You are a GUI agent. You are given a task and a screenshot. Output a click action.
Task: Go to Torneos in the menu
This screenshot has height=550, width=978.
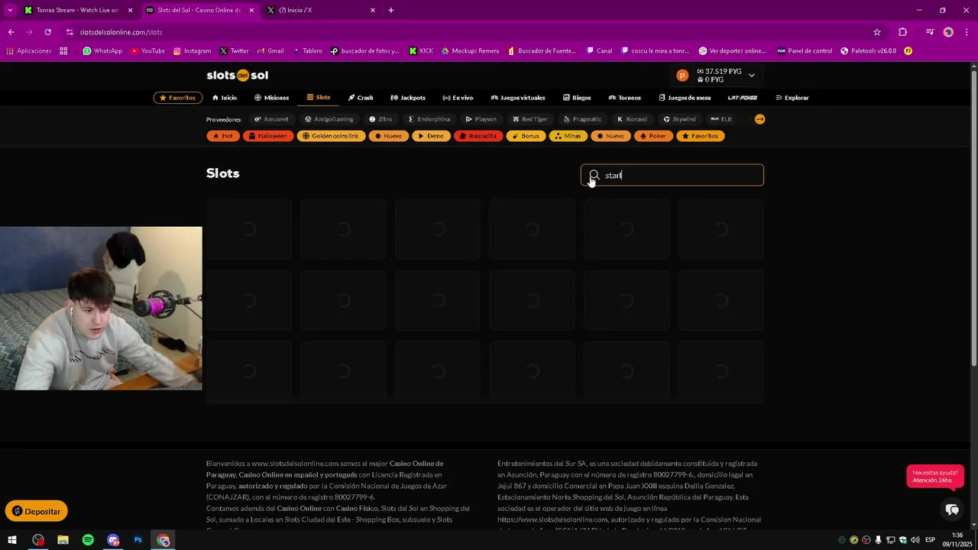click(624, 98)
